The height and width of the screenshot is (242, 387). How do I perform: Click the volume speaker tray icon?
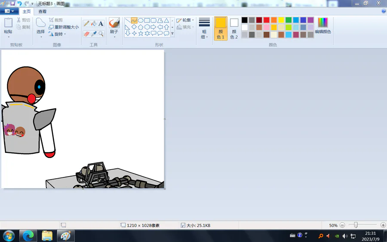click(345, 236)
